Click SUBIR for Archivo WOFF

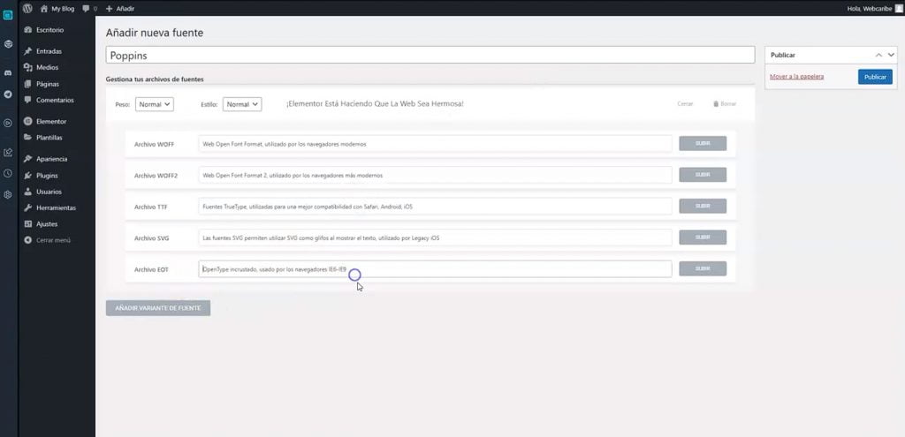tap(703, 144)
